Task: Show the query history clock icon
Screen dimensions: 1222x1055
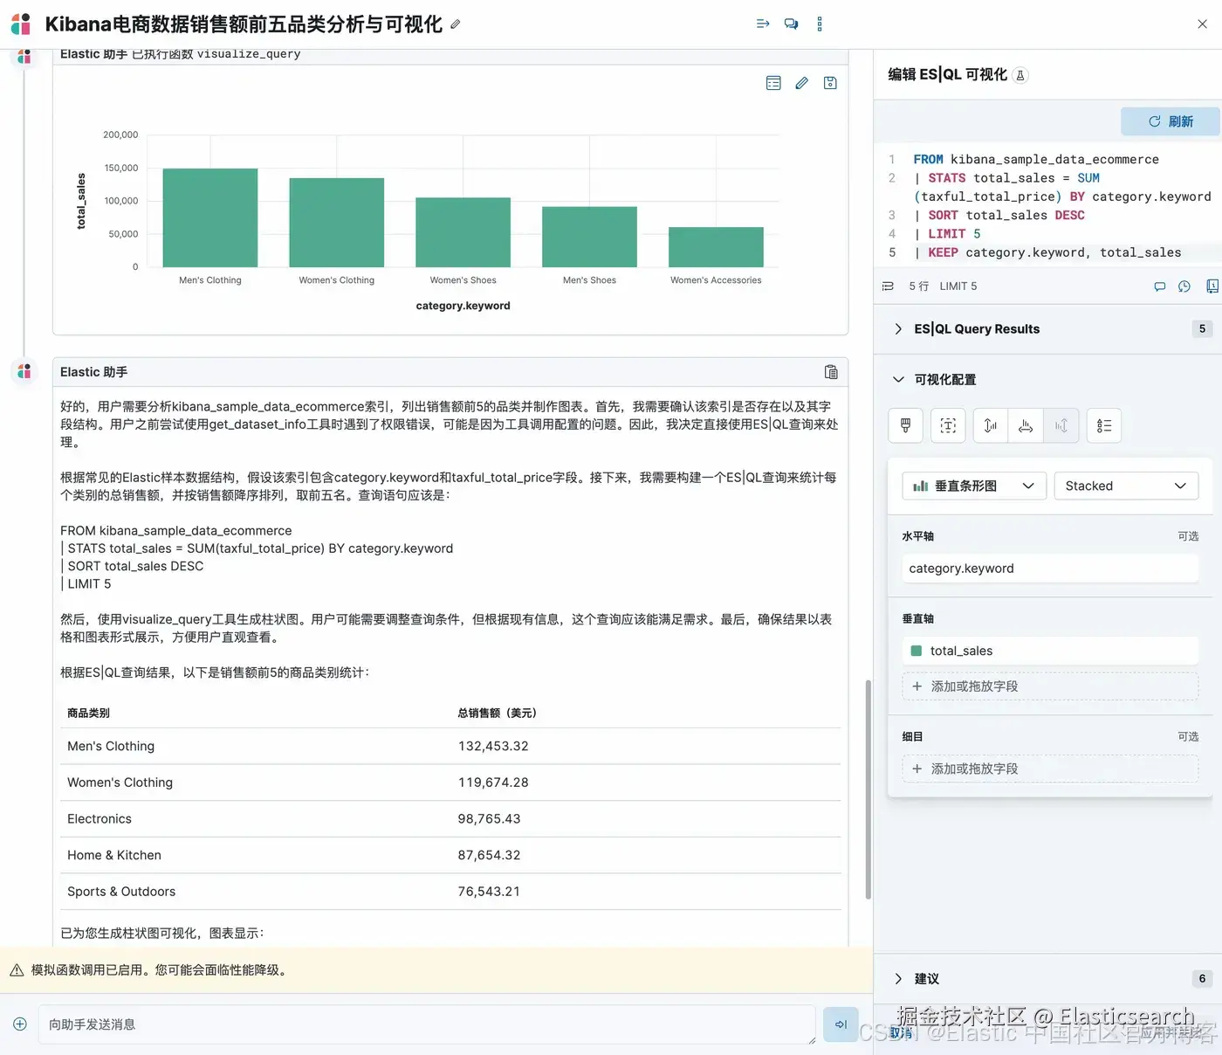Action: pyautogui.click(x=1184, y=286)
